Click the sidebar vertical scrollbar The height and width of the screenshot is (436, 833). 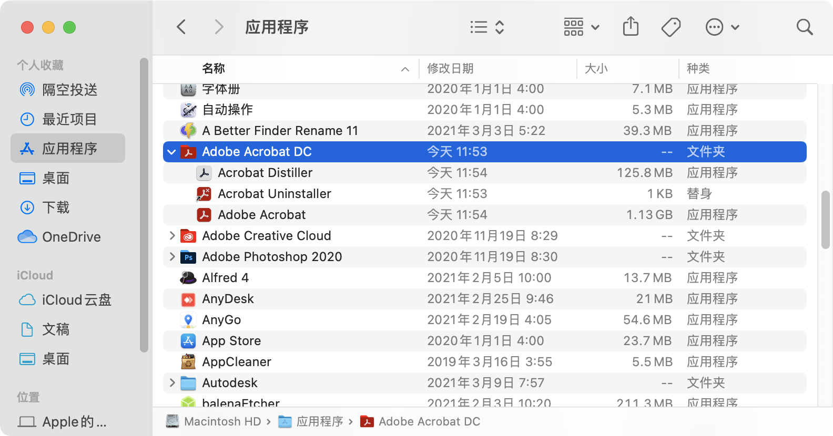click(144, 205)
